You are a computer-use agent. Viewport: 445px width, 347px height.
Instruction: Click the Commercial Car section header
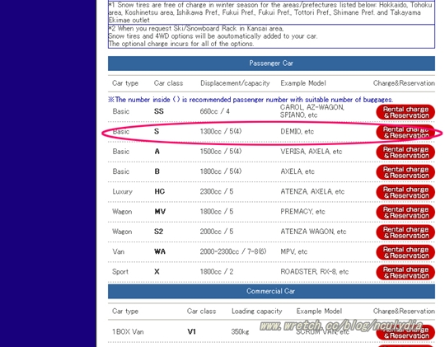click(271, 291)
